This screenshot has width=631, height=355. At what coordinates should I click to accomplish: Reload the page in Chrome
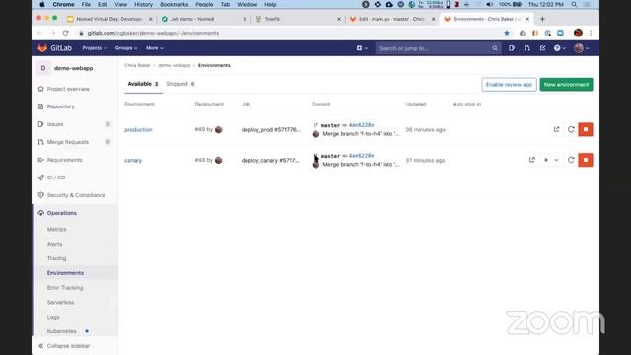(66, 33)
